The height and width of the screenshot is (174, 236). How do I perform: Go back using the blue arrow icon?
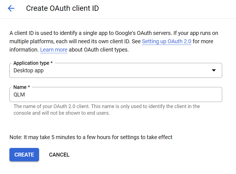point(11,8)
